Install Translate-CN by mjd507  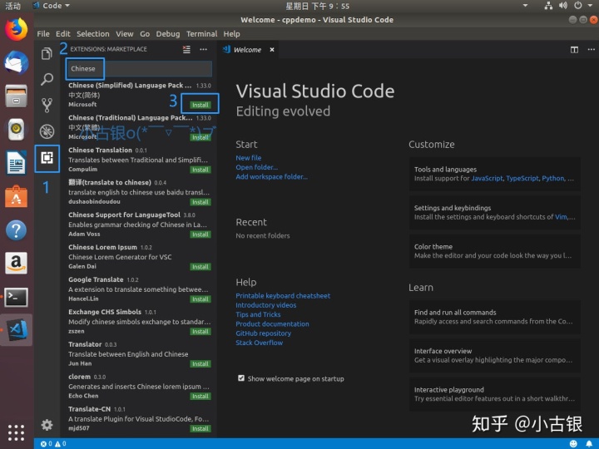coord(200,428)
